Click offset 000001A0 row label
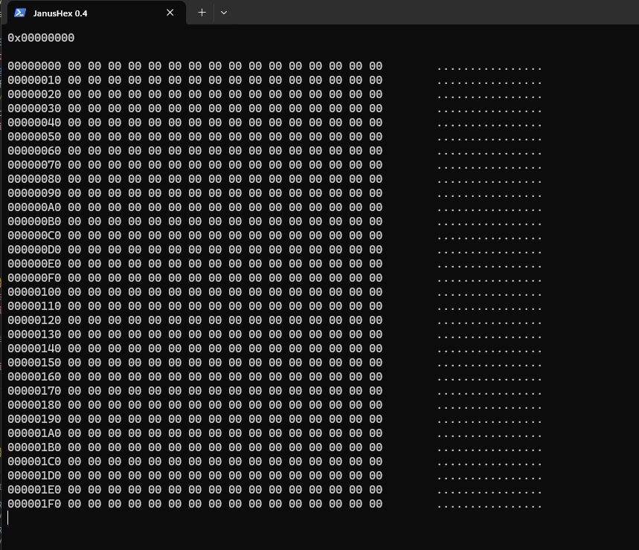The height and width of the screenshot is (550, 639). pyautogui.click(x=34, y=433)
